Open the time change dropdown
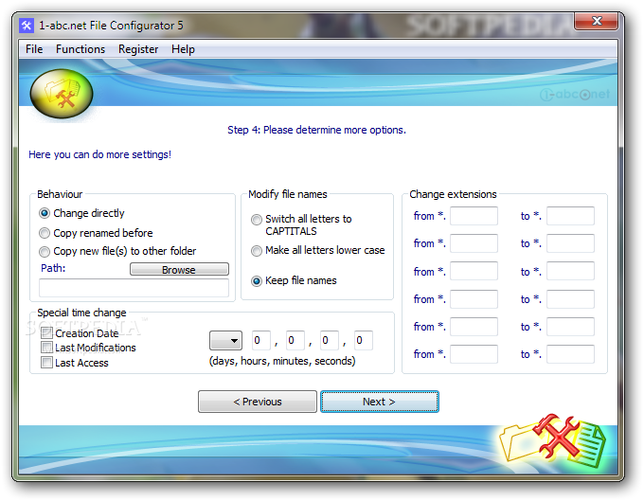This screenshot has width=644, height=501. click(225, 340)
